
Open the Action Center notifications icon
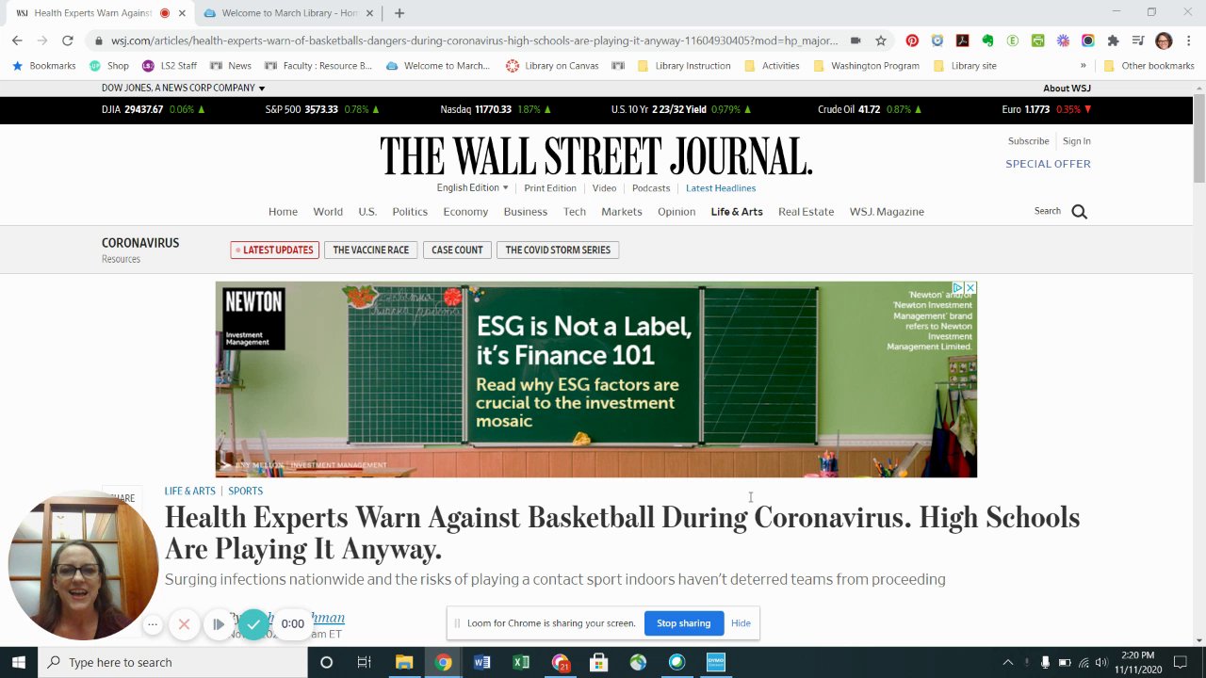[1182, 662]
